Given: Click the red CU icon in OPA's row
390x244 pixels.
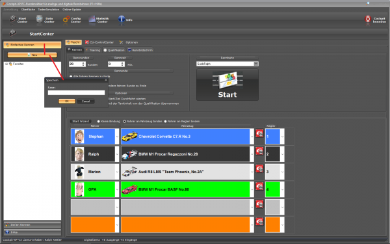Looking at the screenshot, I should click(259, 186).
